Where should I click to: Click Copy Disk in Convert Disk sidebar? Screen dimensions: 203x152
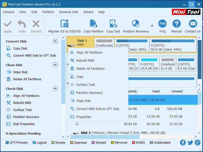(17, 49)
